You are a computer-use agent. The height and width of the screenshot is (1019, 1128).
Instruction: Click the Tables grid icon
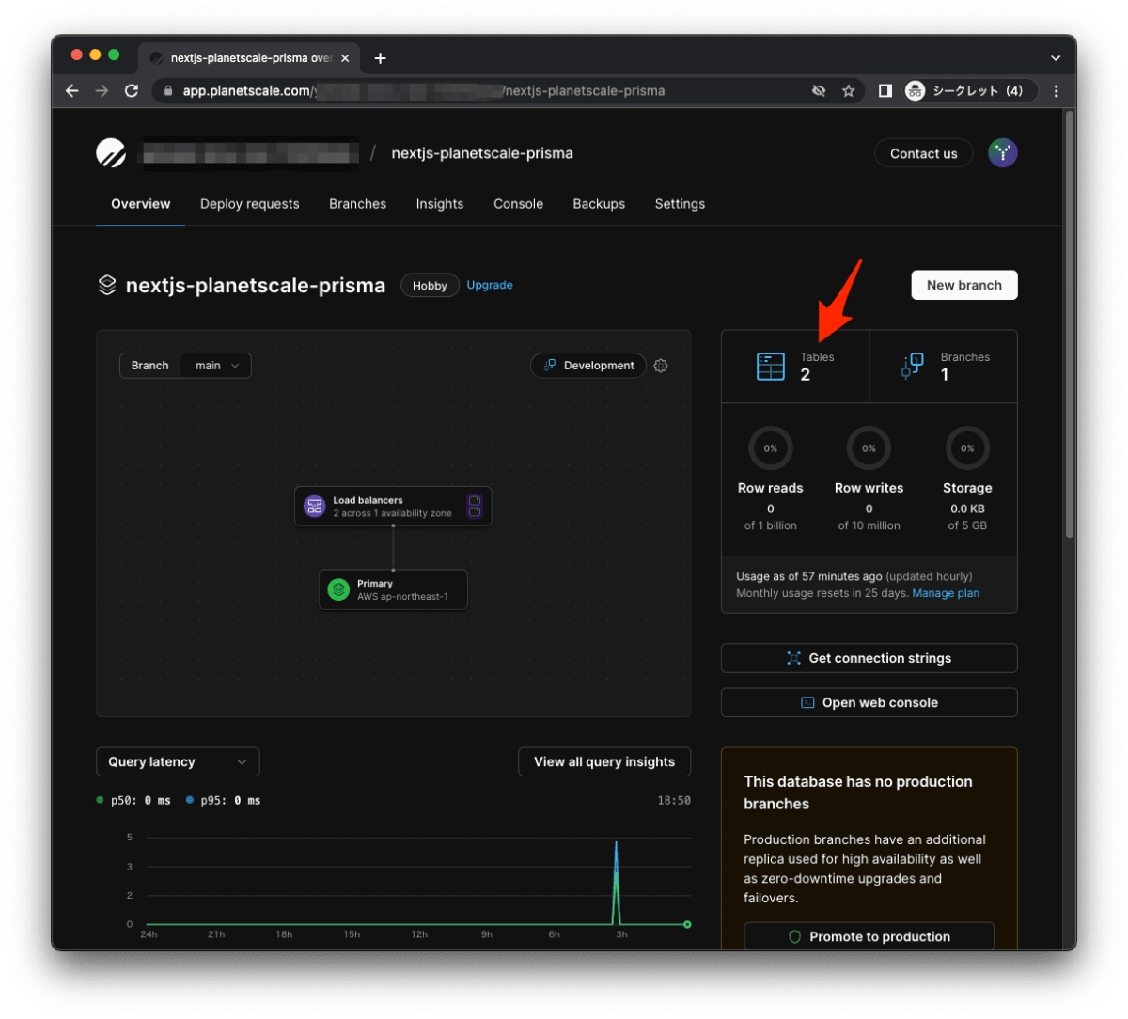tap(771, 366)
